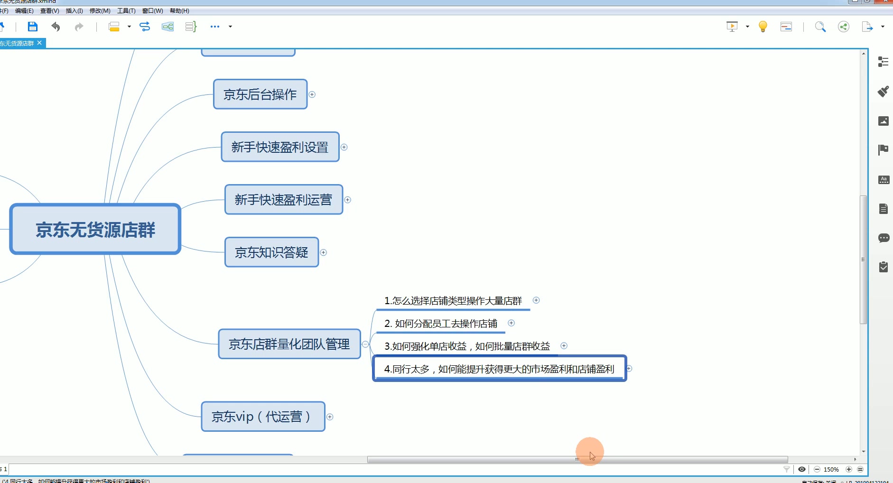Save the mind map file

pyautogui.click(x=32, y=27)
